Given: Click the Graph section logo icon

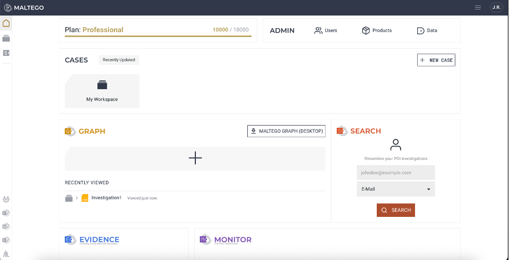Looking at the screenshot, I should click(x=70, y=131).
